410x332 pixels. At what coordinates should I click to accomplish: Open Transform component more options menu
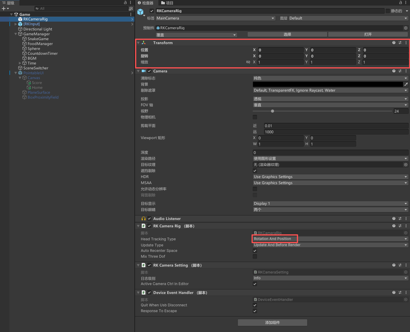point(406,43)
